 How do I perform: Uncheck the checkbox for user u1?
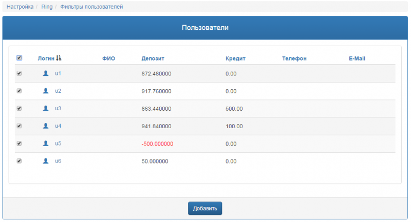click(19, 73)
